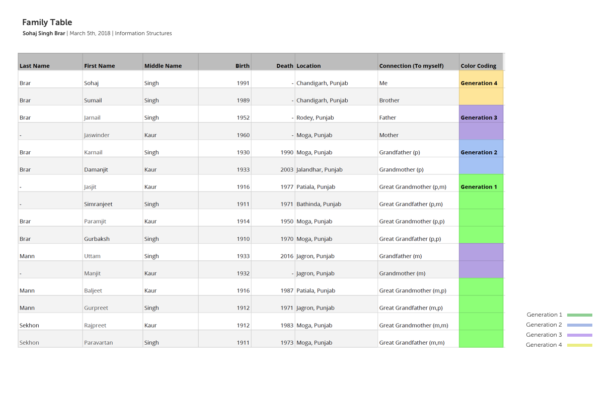Click the first name cell "Paravartan"
This screenshot has height=398, width=616.
coord(99,343)
